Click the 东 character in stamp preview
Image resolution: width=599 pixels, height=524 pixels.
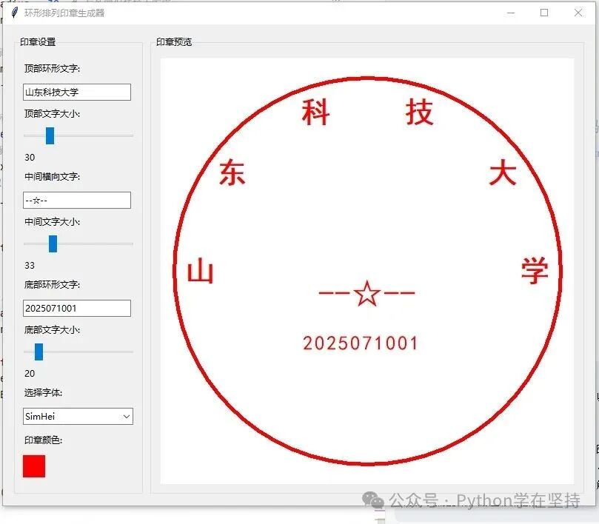point(232,172)
